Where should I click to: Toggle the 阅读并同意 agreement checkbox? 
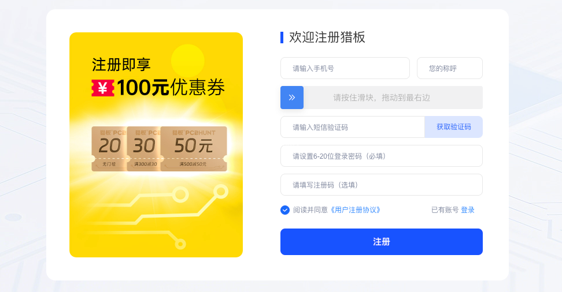point(285,210)
